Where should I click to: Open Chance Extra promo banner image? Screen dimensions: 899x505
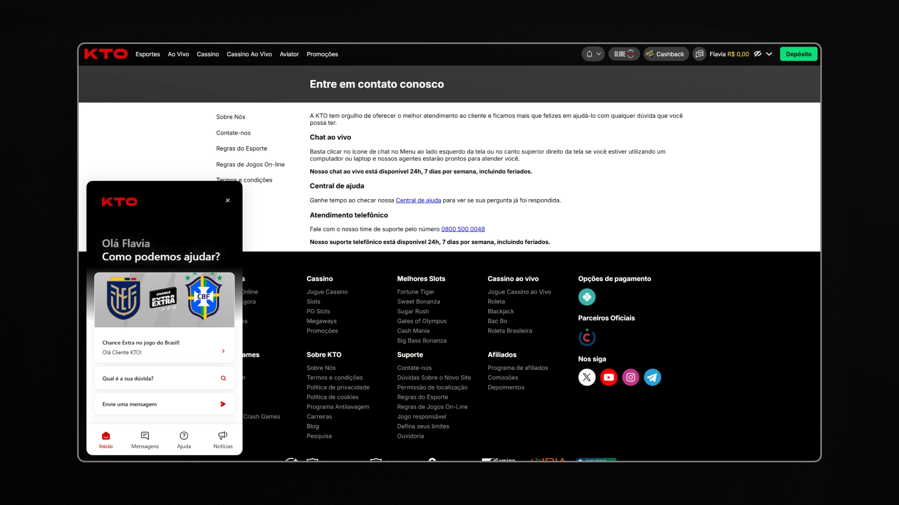pyautogui.click(x=164, y=300)
